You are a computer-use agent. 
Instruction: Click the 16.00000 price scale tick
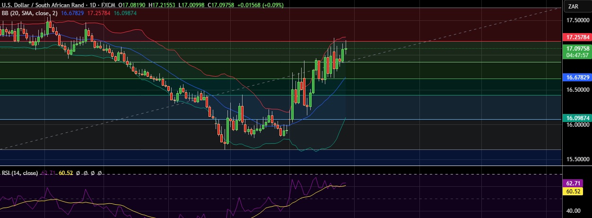coord(578,124)
